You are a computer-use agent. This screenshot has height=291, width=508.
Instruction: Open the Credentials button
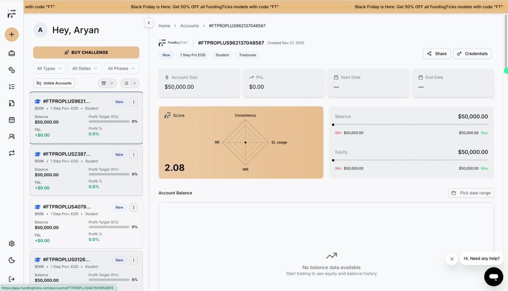click(472, 54)
